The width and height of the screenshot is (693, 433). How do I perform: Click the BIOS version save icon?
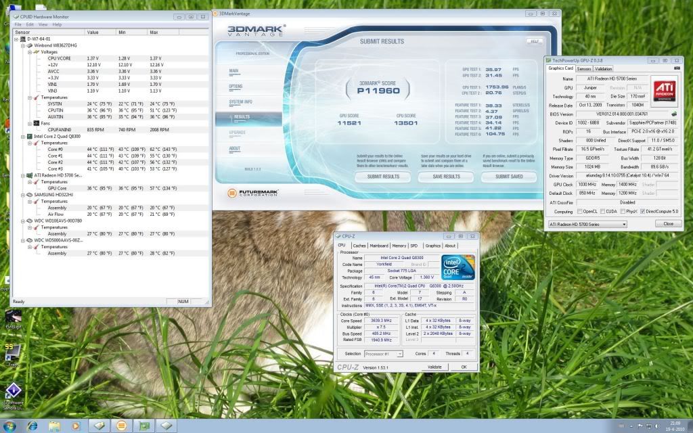(674, 114)
